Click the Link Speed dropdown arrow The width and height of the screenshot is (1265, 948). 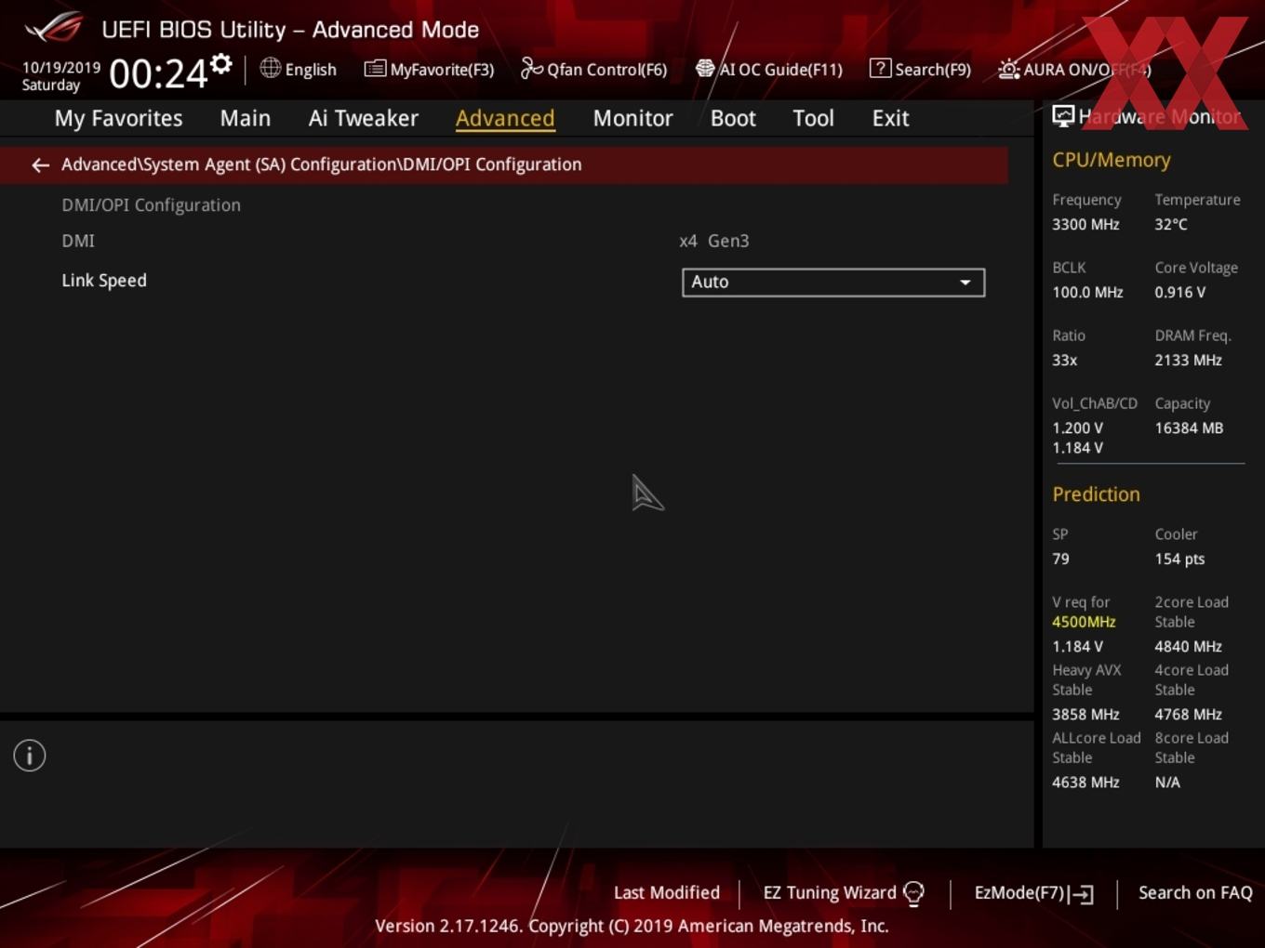coord(965,283)
